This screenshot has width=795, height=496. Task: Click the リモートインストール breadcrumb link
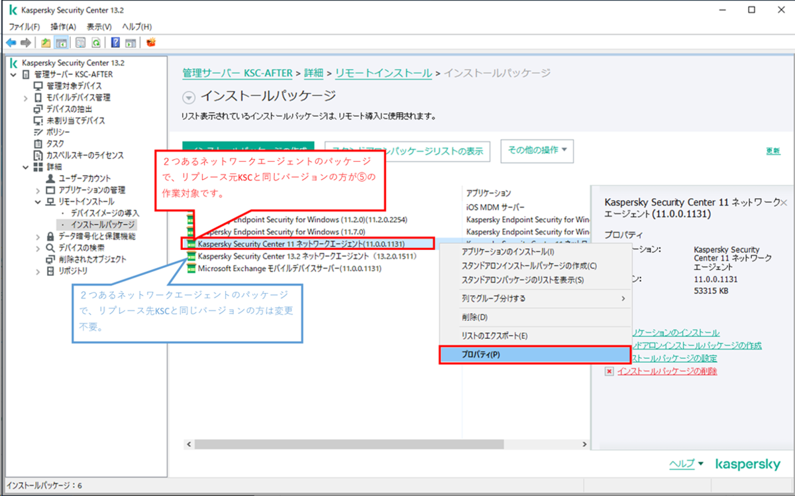pos(384,72)
